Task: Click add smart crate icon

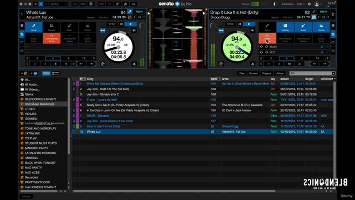Action: tap(33, 73)
